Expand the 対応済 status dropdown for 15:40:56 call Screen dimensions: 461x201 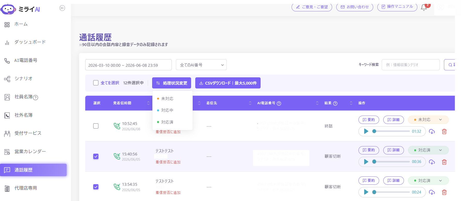coord(428,150)
